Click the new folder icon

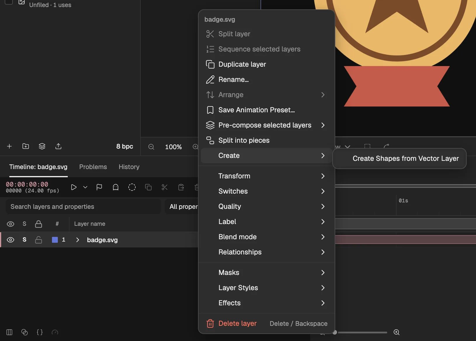26,146
